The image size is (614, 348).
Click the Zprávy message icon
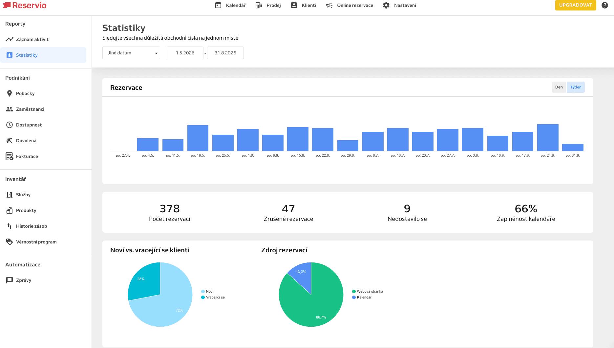(x=10, y=280)
